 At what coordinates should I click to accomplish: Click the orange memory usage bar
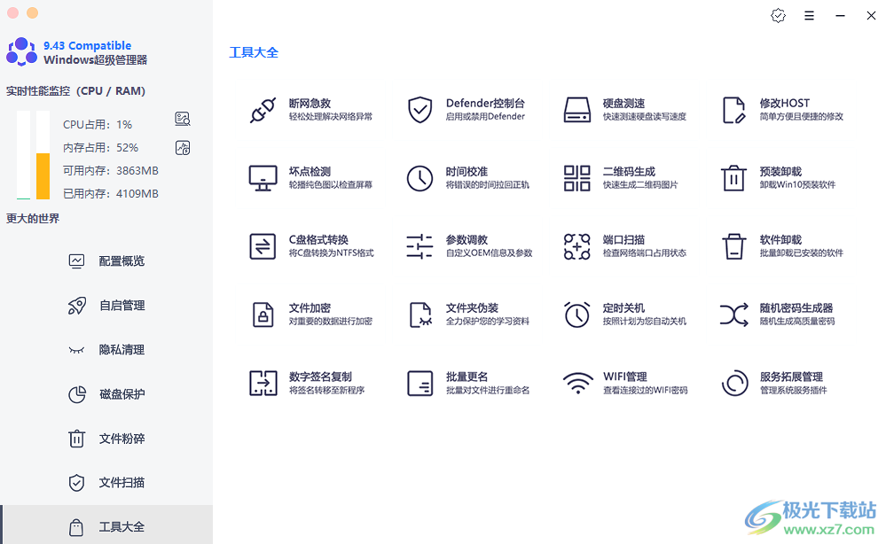43,176
